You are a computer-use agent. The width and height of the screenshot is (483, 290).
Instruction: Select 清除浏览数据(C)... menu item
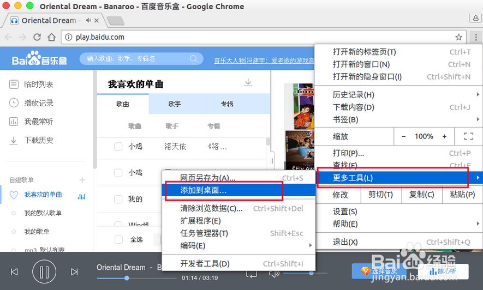[238, 208]
